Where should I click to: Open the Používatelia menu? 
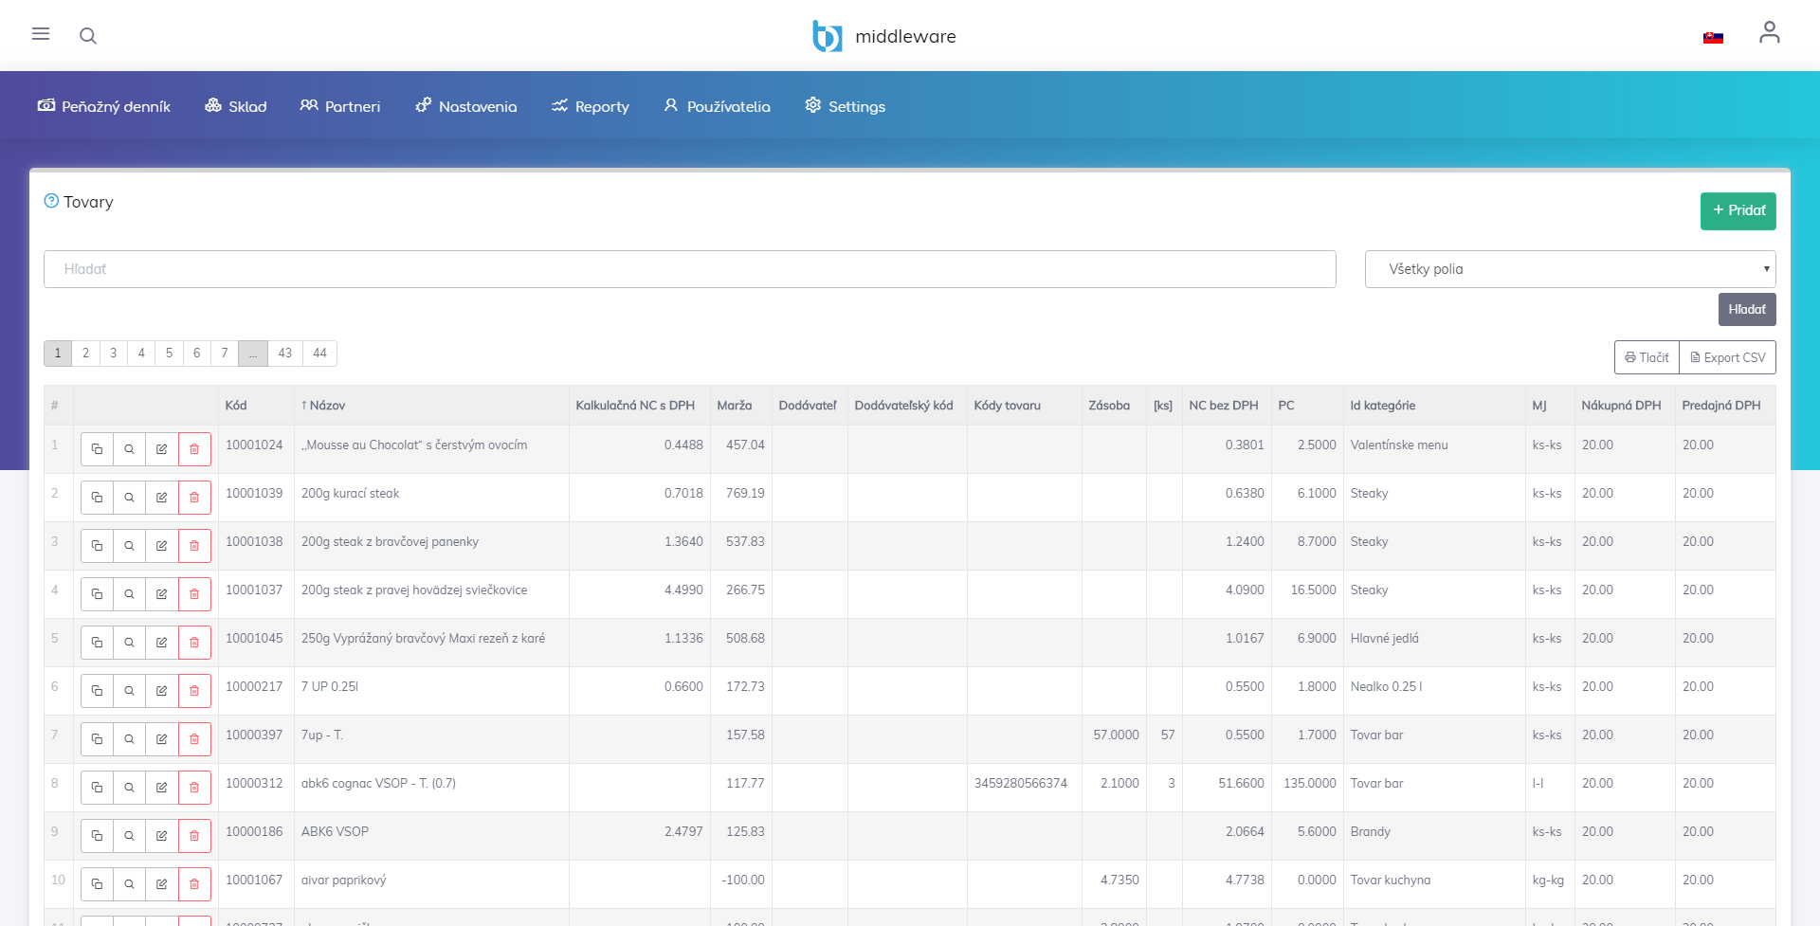(x=718, y=106)
